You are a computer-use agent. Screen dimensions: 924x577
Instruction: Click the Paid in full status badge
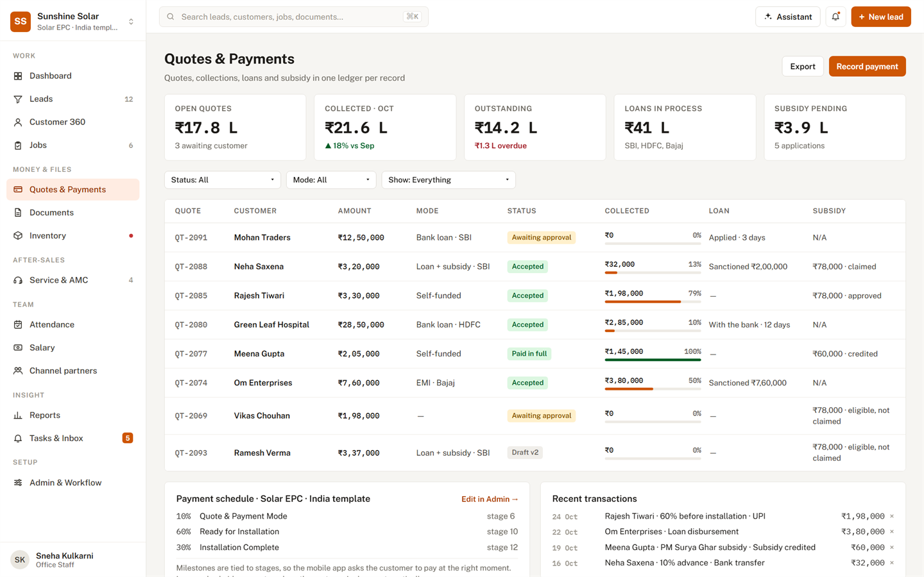pos(529,354)
